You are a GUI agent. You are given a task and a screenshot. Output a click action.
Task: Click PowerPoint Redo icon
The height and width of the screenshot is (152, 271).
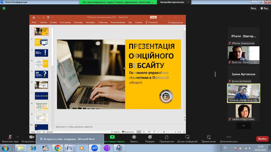[x=43, y=17]
